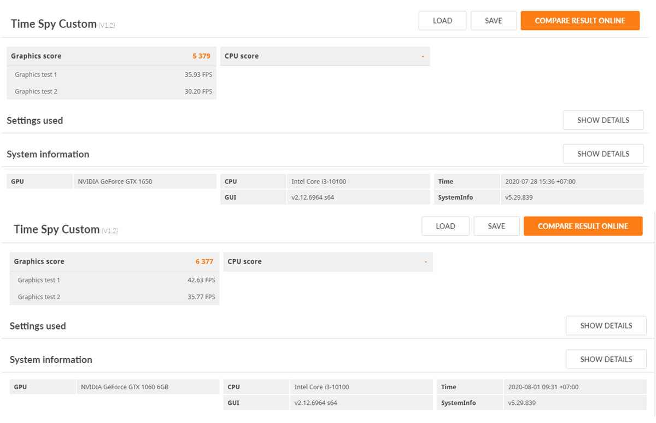Image resolution: width=656 pixels, height=423 pixels.
Task: Select Graphics score value 5 379
Action: pos(201,56)
